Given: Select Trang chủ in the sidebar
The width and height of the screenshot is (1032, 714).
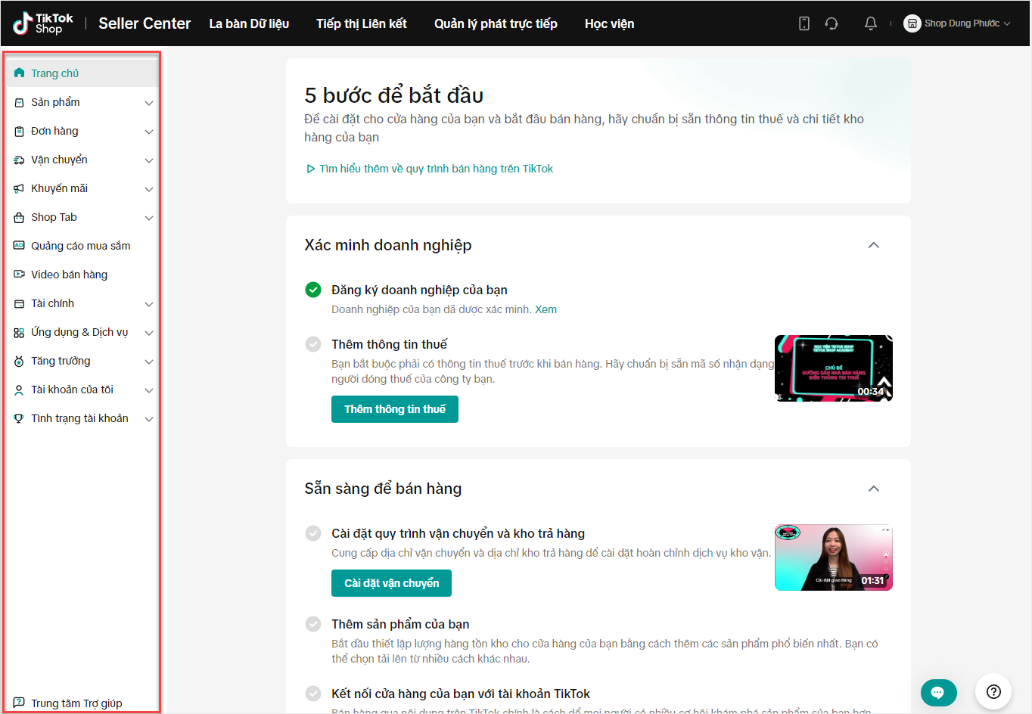Looking at the screenshot, I should 82,73.
